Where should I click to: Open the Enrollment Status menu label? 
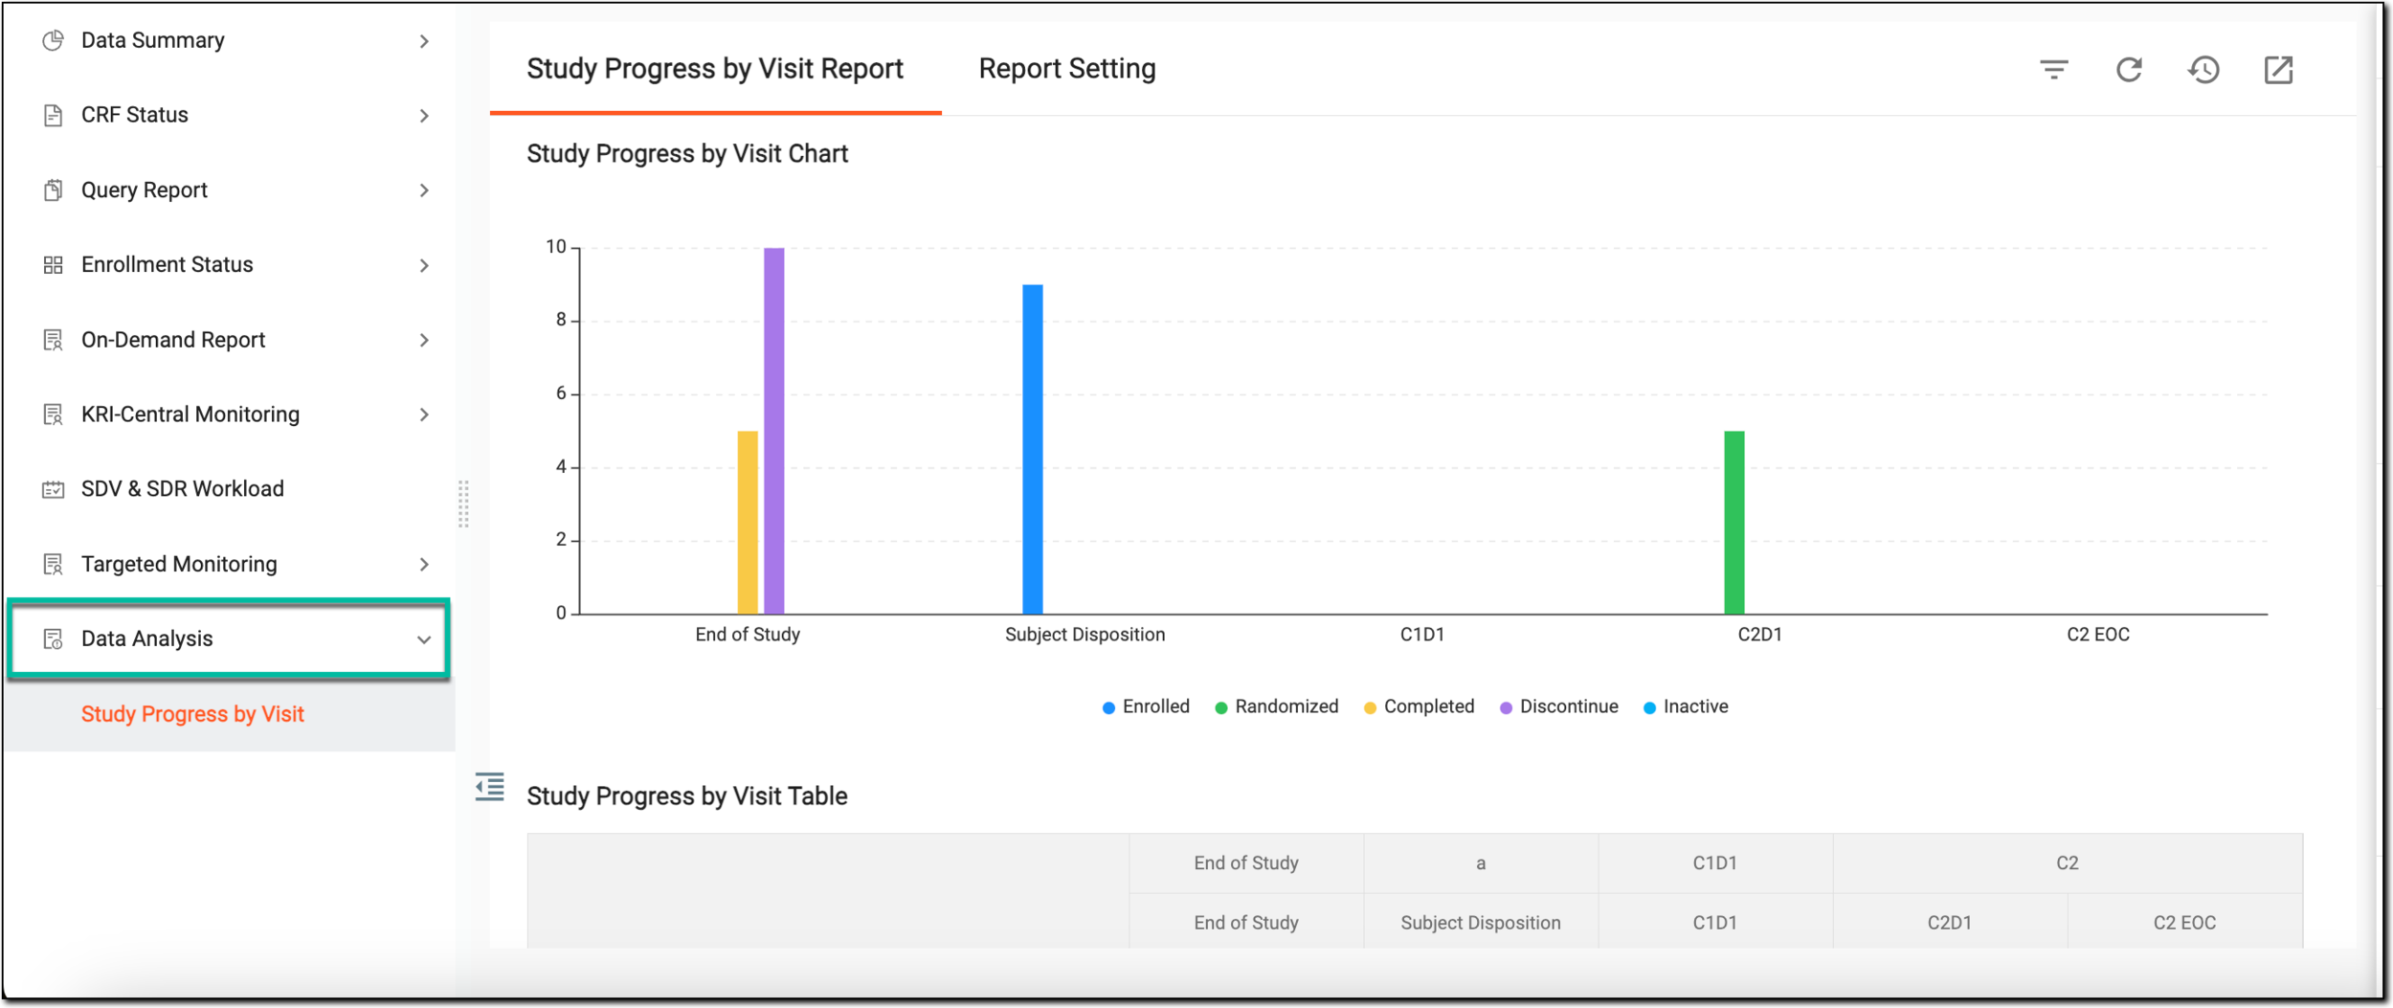(x=168, y=264)
